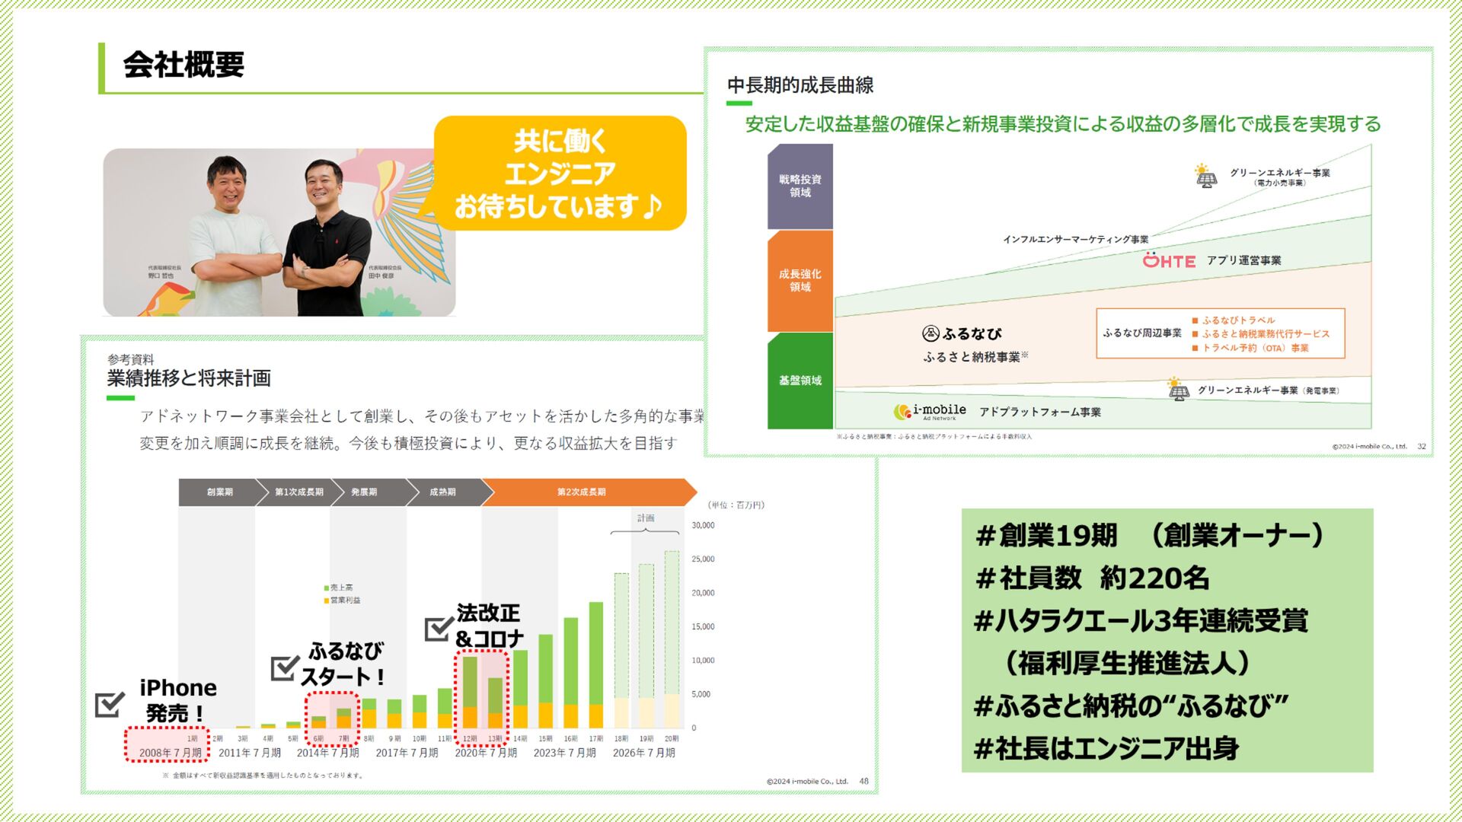Click the green 売上高 legend swatch
The width and height of the screenshot is (1462, 822).
click(327, 588)
